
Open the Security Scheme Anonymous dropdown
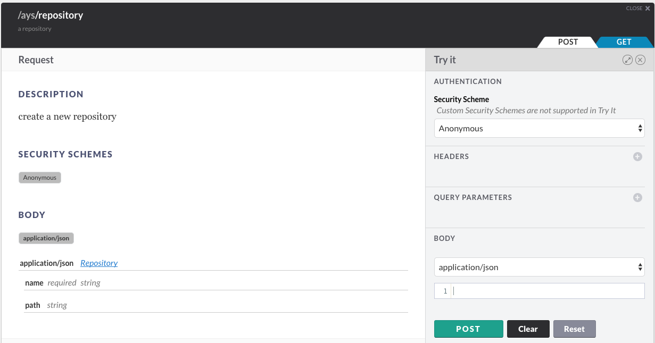point(539,128)
